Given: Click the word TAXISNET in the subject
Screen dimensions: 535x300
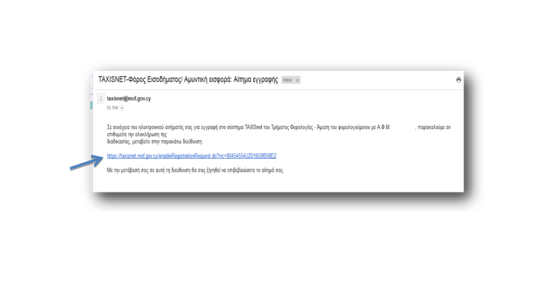Looking at the screenshot, I should (x=112, y=80).
